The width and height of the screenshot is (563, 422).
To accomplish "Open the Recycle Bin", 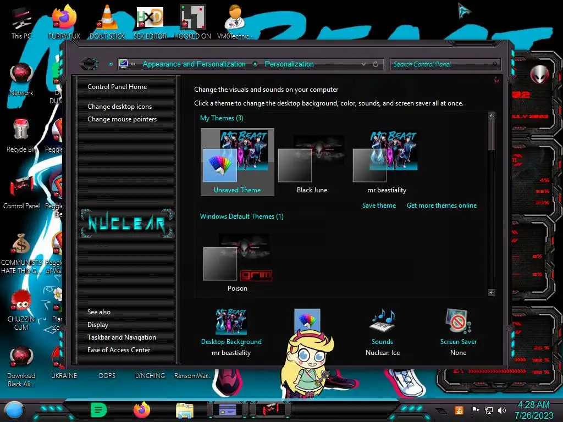I will coord(21,136).
